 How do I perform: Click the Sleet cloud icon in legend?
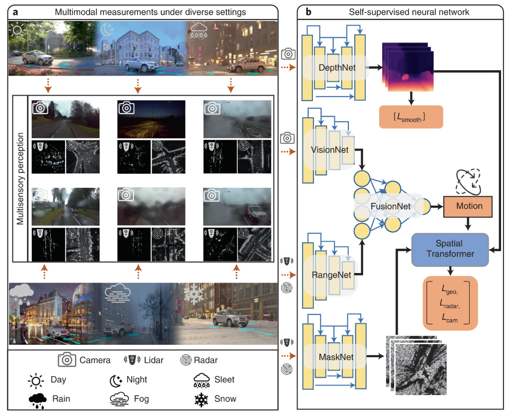pos(202,381)
